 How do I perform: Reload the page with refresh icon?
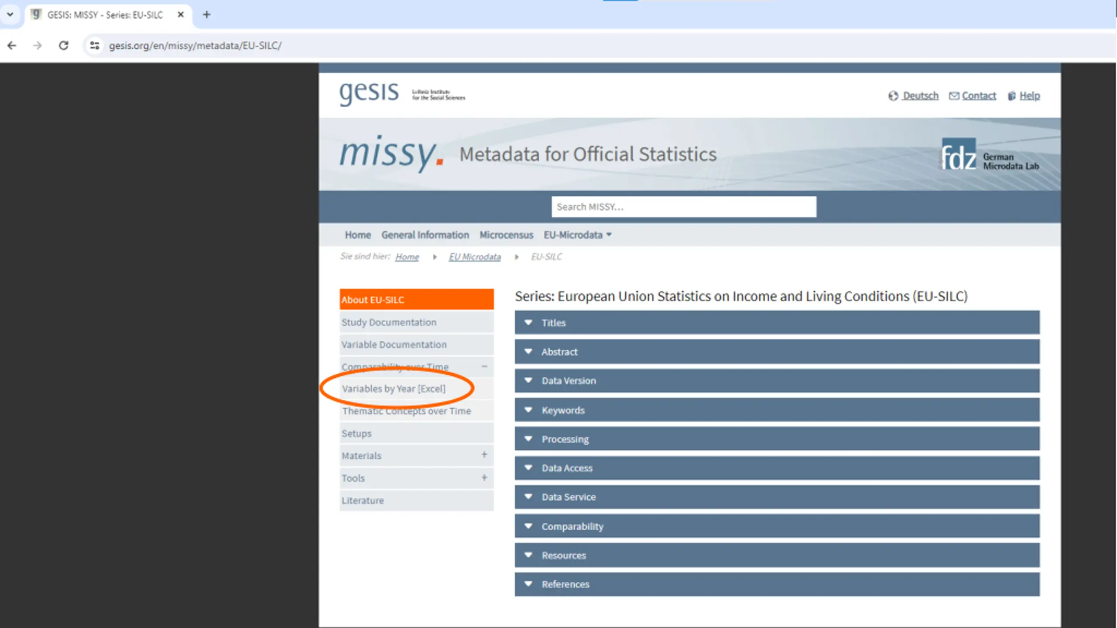pos(64,45)
